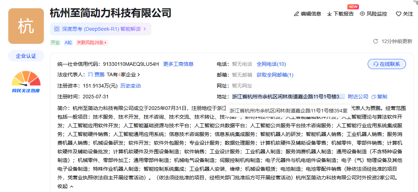Click the avatar icon next to 贾鹏
This screenshot has height=192, width=418.
pyautogui.click(x=91, y=75)
